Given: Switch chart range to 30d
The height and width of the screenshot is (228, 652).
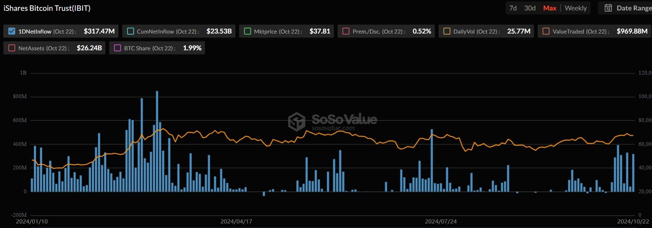Looking at the screenshot, I should pos(530,8).
